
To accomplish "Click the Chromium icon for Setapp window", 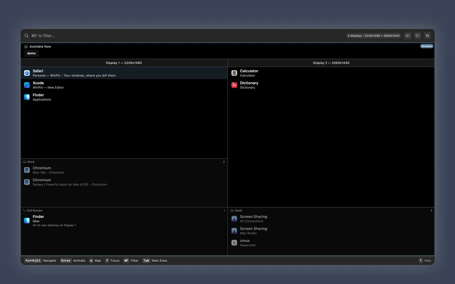I will [27, 182].
